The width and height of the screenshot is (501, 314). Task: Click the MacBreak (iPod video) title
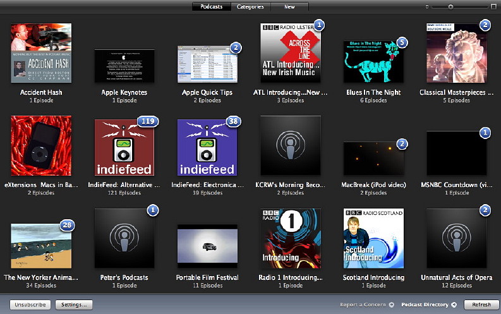373,185
